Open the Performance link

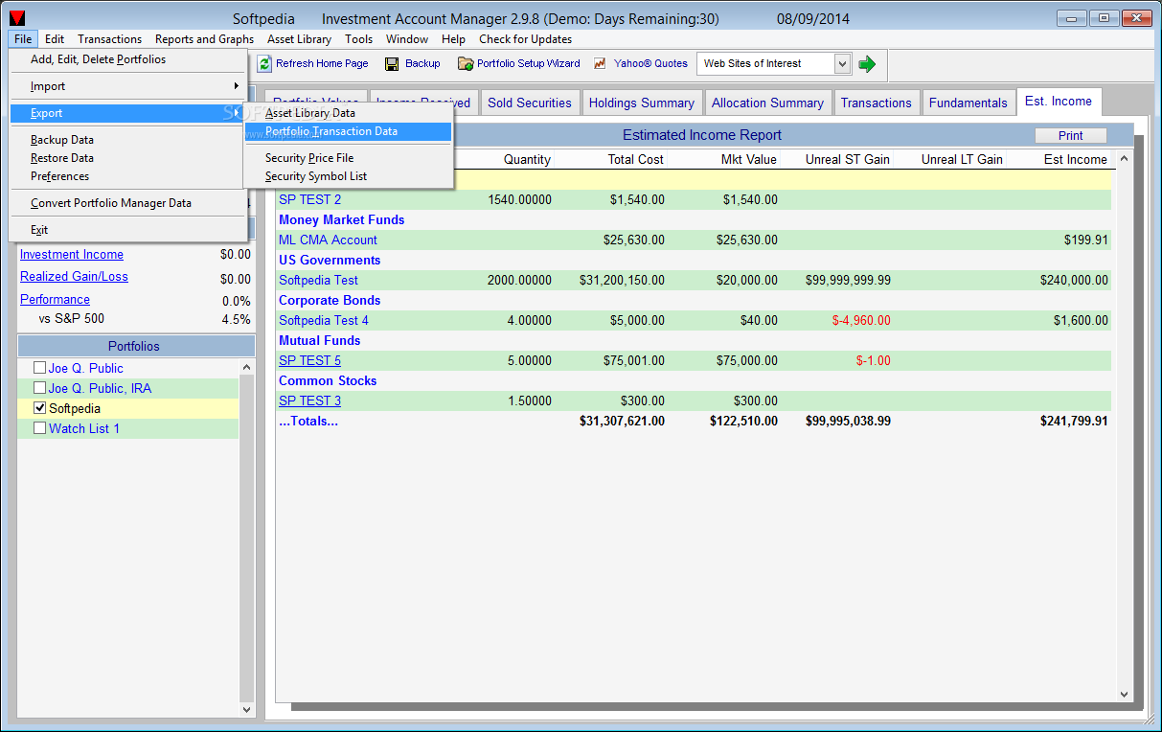pos(55,300)
